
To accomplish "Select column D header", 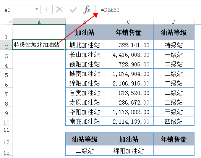I will [x=174, y=21].
